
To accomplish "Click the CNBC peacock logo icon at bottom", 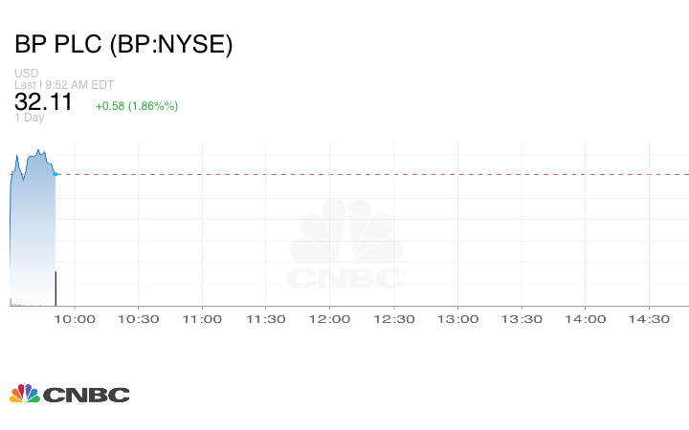I will [24, 394].
